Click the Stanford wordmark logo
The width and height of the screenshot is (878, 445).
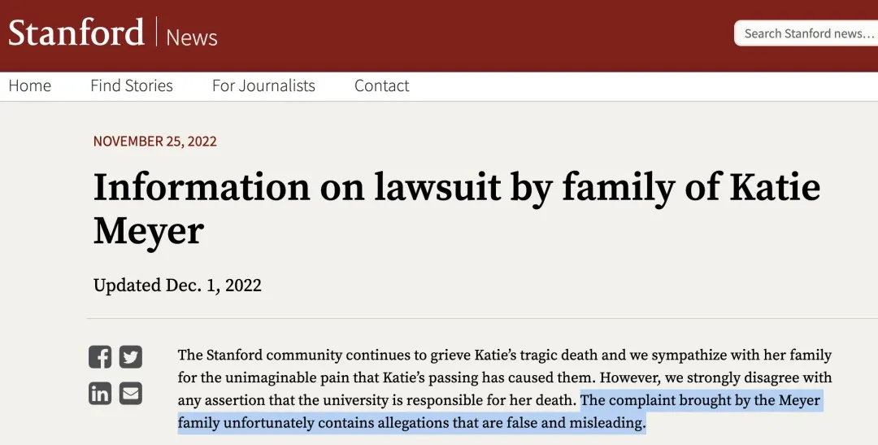coord(76,33)
